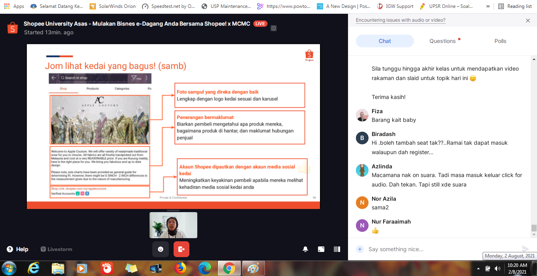Click the Shopee logo in the header
This screenshot has width=537, height=276.
coord(13,28)
